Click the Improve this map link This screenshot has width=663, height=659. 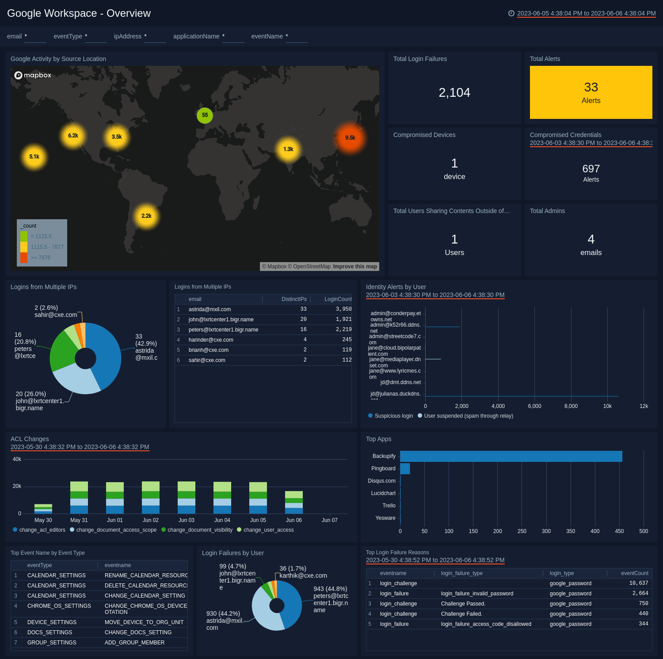click(x=354, y=267)
